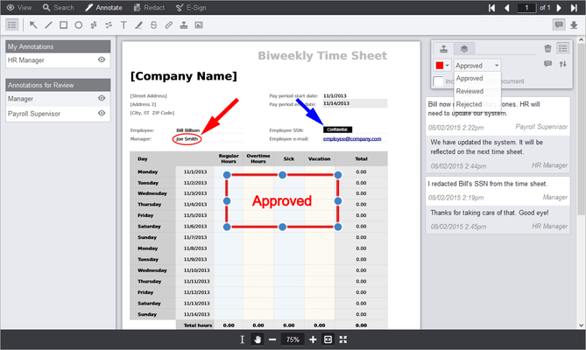Activate the text annotation tool

point(124,25)
